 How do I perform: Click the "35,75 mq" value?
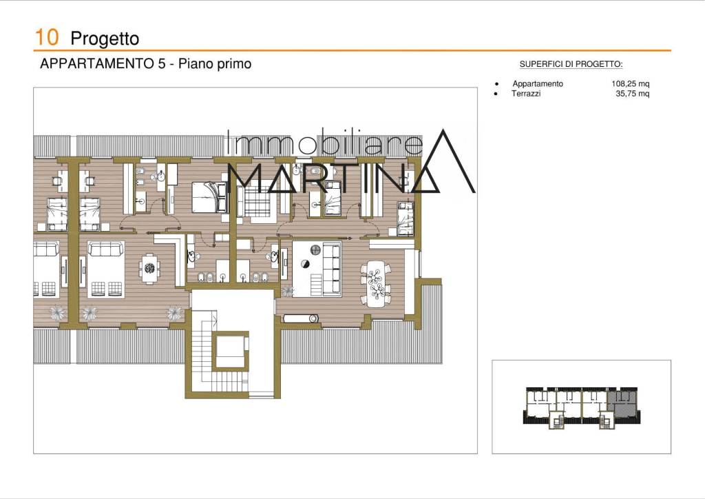(x=633, y=94)
